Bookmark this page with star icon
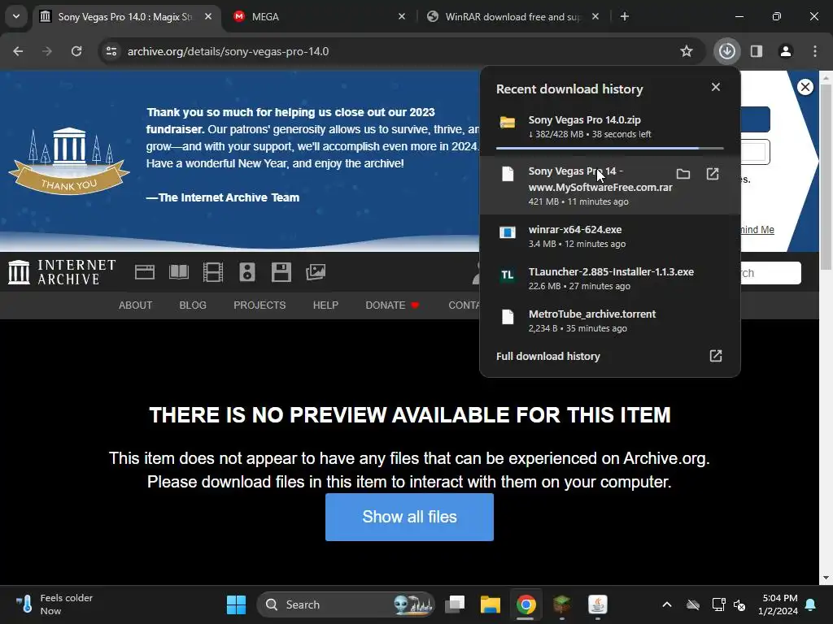 [687, 51]
